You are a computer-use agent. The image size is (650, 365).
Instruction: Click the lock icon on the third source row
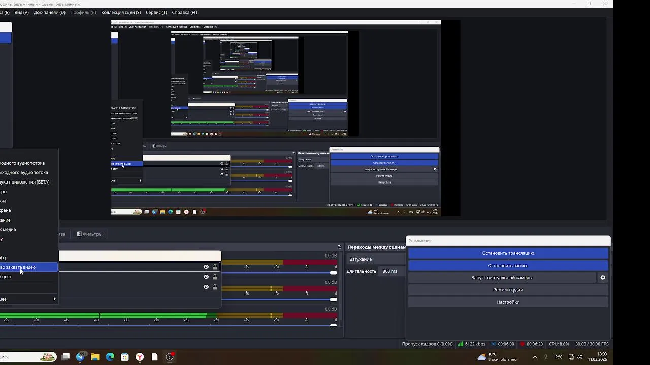pos(215,287)
